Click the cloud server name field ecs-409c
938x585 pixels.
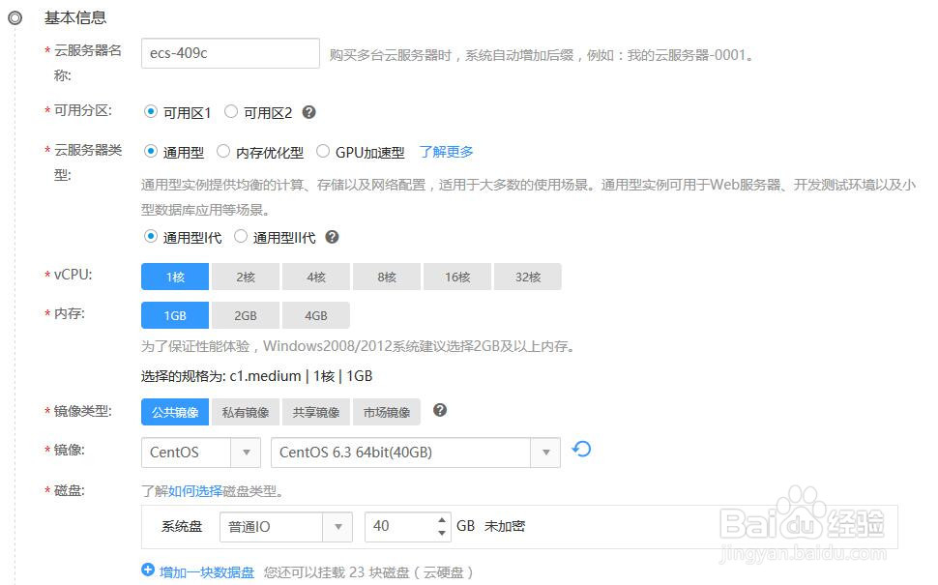[230, 53]
